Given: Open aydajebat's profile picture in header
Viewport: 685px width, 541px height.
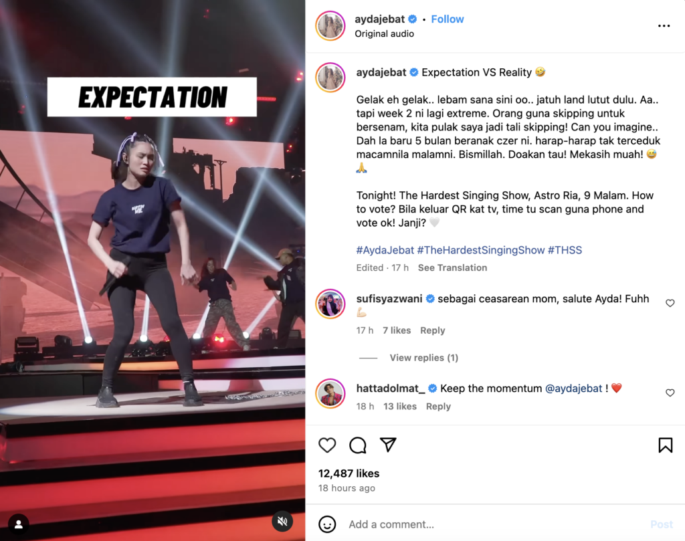Looking at the screenshot, I should [330, 26].
